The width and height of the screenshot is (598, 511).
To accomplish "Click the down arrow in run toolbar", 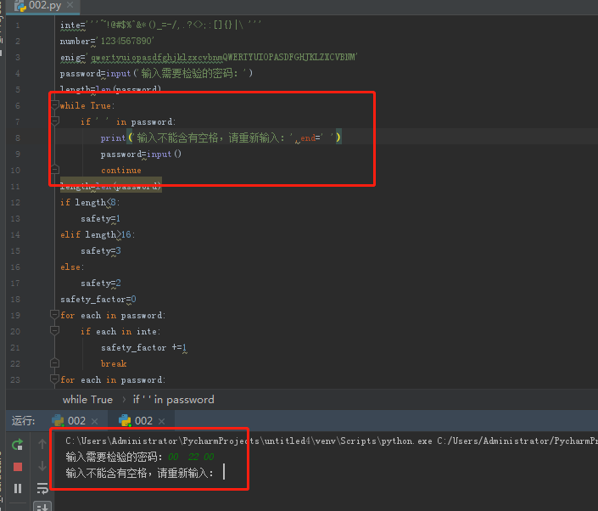I will (42, 466).
